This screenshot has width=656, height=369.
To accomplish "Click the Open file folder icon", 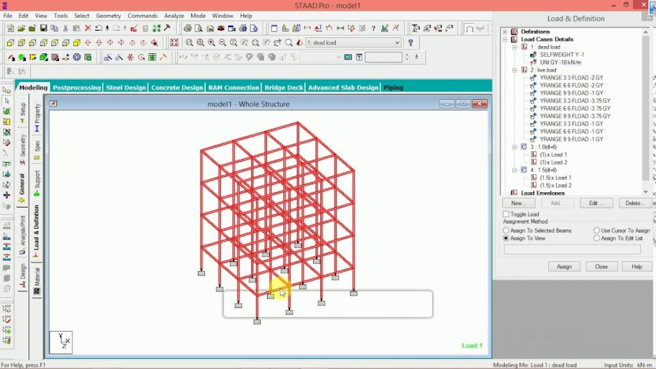I will pos(22,28).
